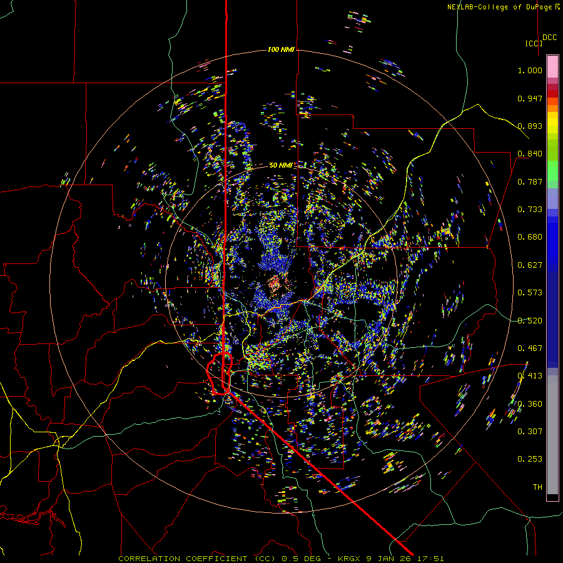Click the 0.573 value on the color scale
The image size is (563, 563).
(530, 293)
